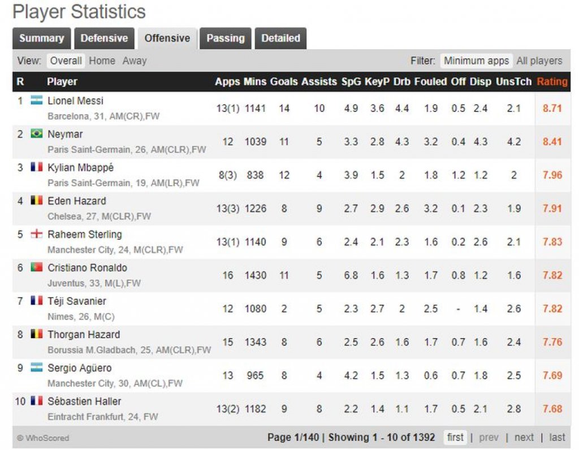Click Belgium flag beside Thorgan Hazard

click(x=37, y=334)
